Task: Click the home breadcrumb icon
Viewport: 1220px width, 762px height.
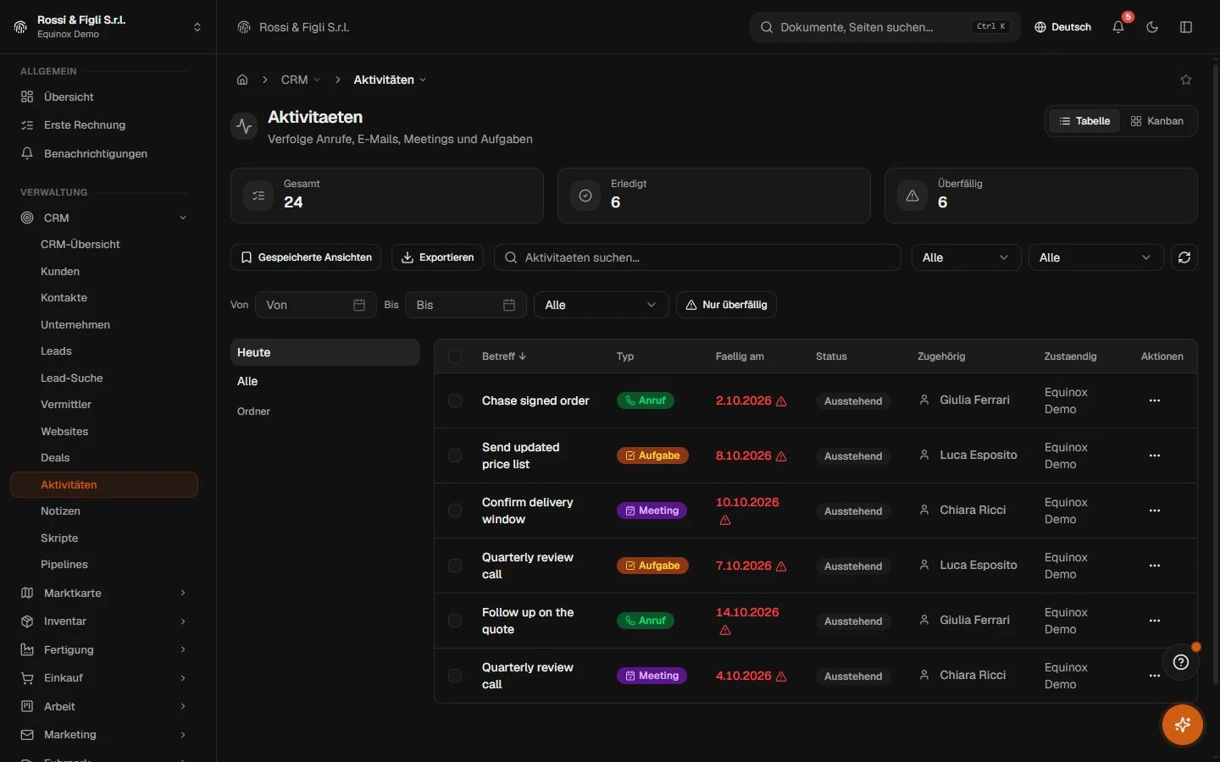Action: pyautogui.click(x=242, y=80)
